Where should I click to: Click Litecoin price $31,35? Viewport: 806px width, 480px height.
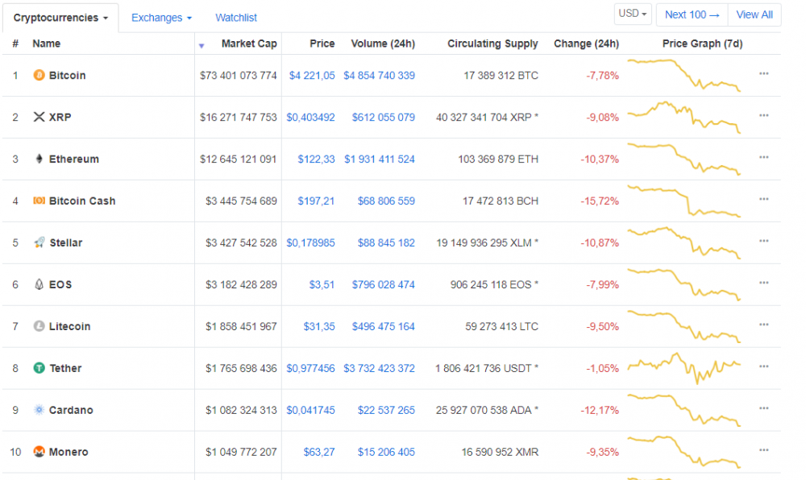[x=318, y=326]
